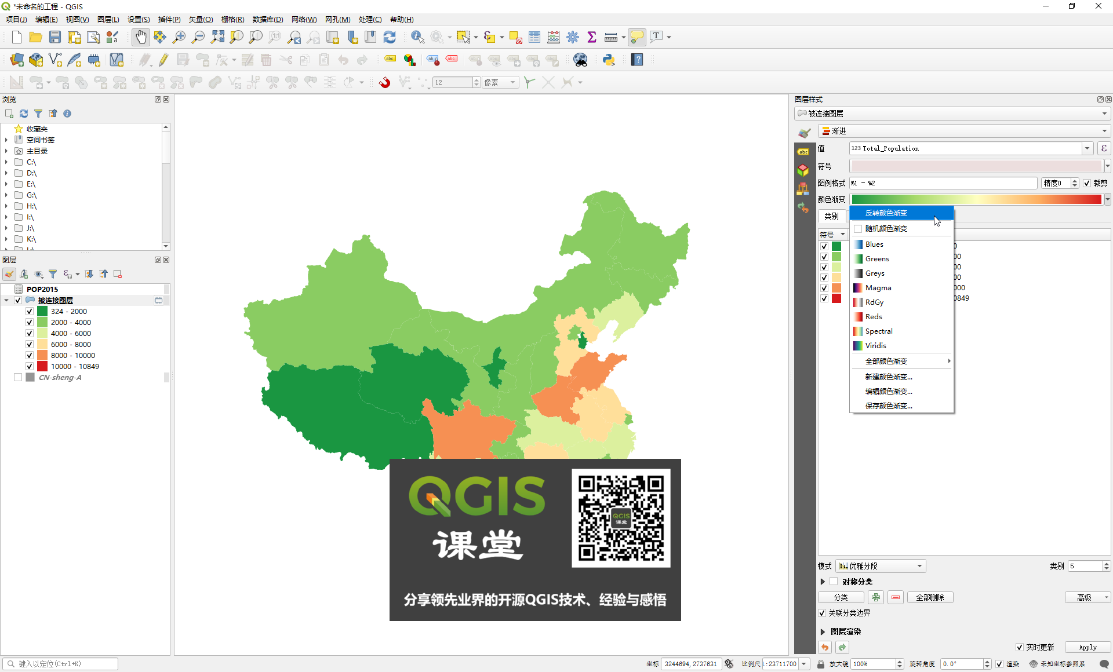Viewport: 1113px width, 672px height.
Task: Click the 全部删除 button
Action: click(930, 597)
